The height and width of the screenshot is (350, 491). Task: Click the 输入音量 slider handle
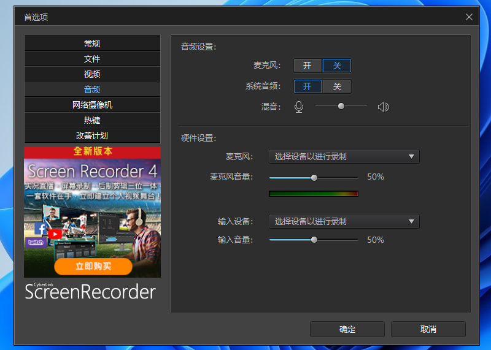click(x=314, y=240)
